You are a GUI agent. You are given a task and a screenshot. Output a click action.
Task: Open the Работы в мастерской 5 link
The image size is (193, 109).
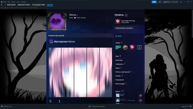124,72
